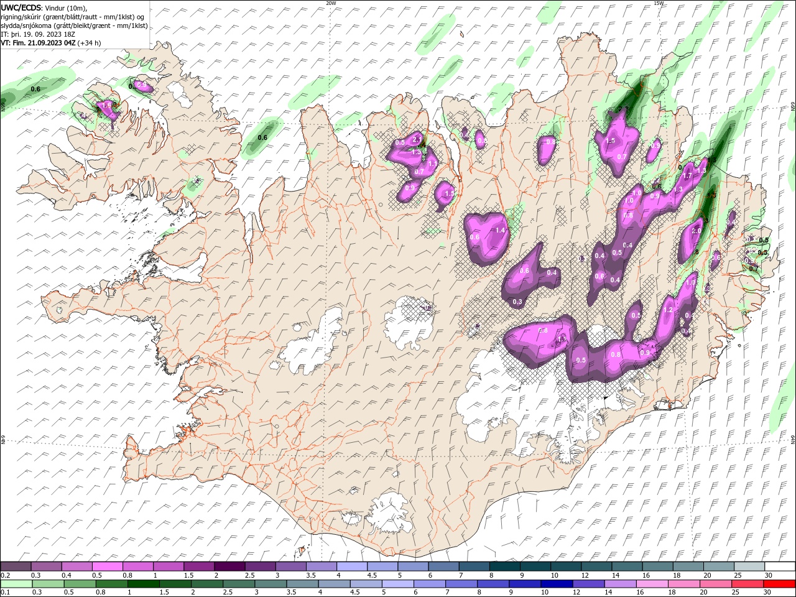Click the slate blue 6 swatch in the upper legend row

443,567
